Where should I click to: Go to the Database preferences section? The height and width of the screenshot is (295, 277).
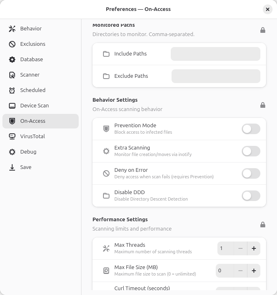point(41,60)
